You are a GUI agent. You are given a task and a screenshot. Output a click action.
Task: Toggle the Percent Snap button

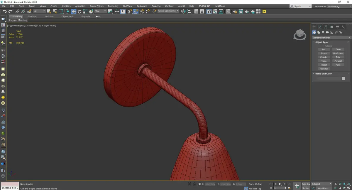click(142, 11)
